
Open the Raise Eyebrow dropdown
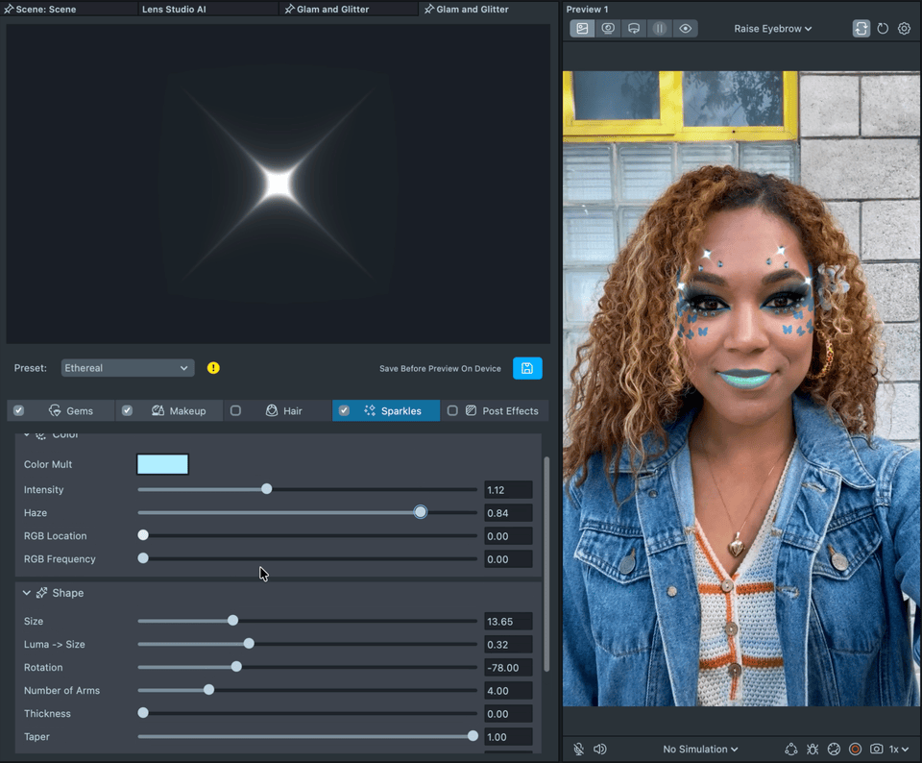772,29
